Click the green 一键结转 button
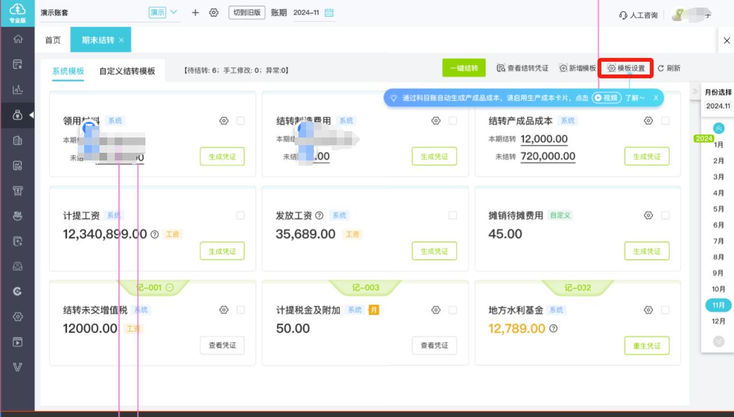Viewport: 734px width, 417px height. click(464, 68)
